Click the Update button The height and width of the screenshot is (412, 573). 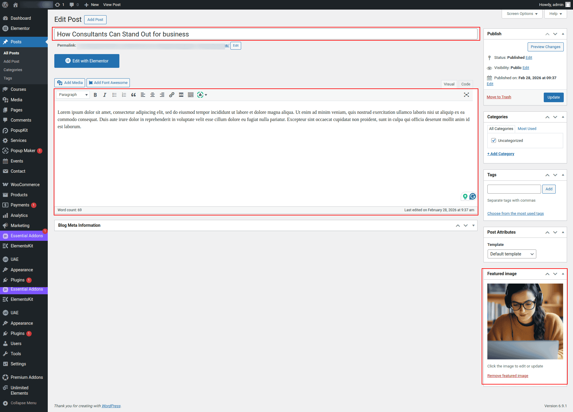point(553,97)
